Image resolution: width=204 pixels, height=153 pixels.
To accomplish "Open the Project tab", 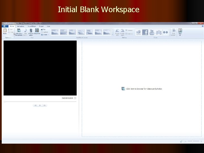I will 41,26.
